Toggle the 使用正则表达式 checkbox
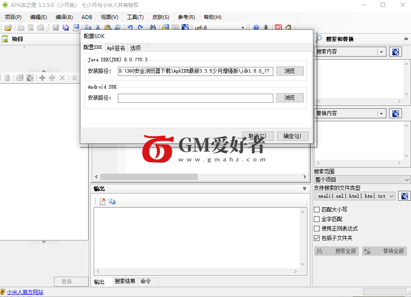411x297 pixels. click(x=317, y=229)
